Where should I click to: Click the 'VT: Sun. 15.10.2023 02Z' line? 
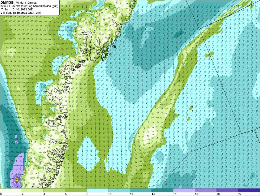[17, 13]
